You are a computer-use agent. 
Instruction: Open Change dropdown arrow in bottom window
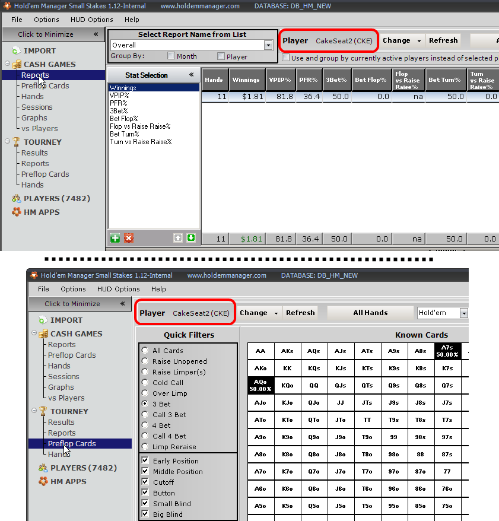(x=276, y=313)
